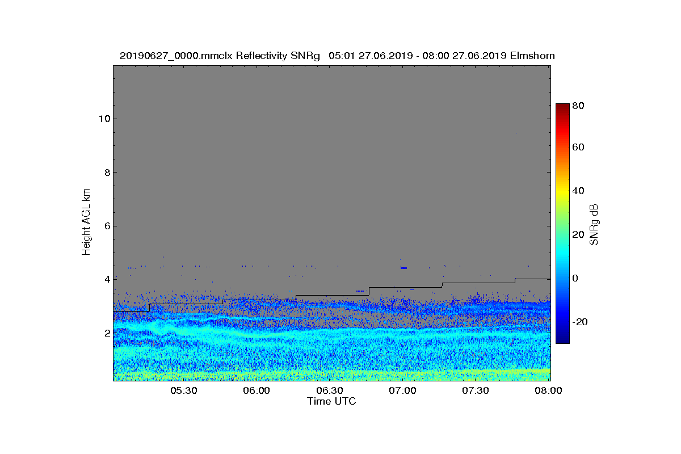The image size is (681, 454).
Task: Click the "Elmshorn" location label in title
Action: [532, 56]
